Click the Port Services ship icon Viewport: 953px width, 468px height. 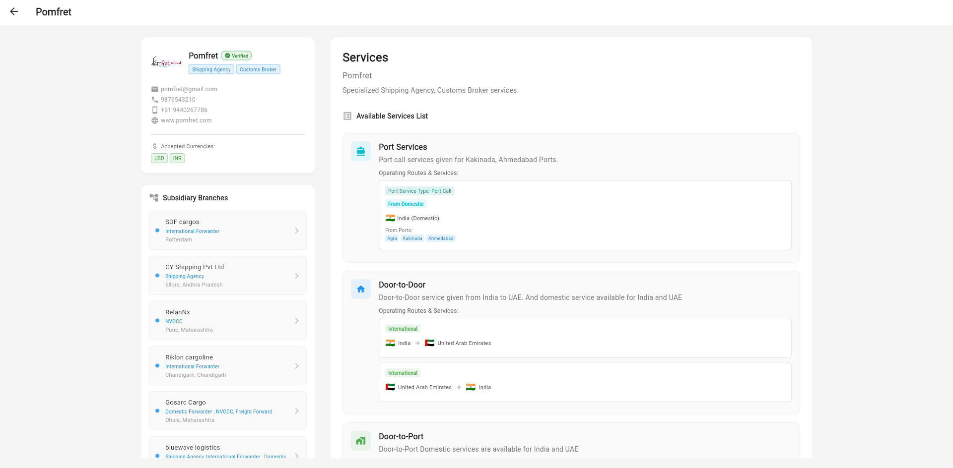pos(361,151)
